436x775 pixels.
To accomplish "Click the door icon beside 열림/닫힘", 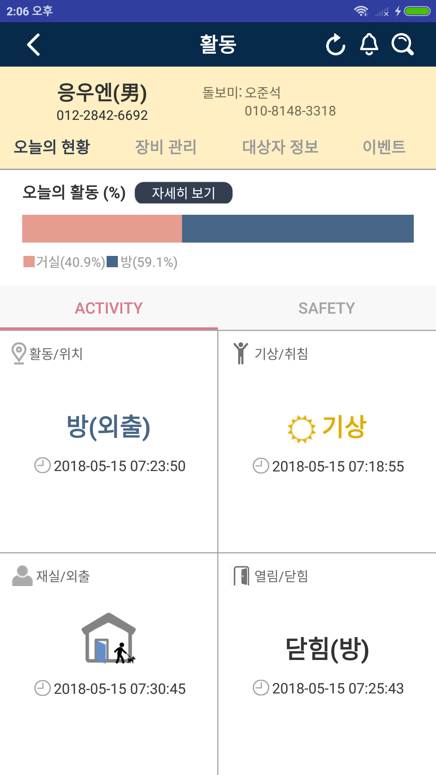I will (x=241, y=576).
